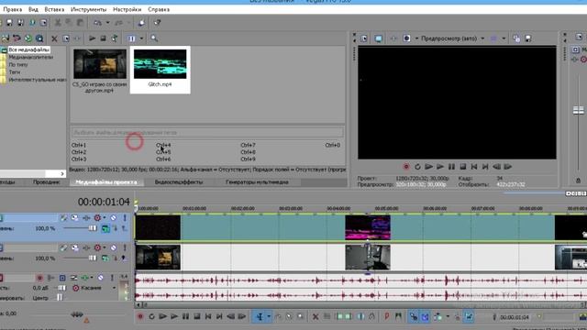587x330 pixels.
Task: Click the Ctrl+4 tag shortcut slot
Action: click(163, 145)
